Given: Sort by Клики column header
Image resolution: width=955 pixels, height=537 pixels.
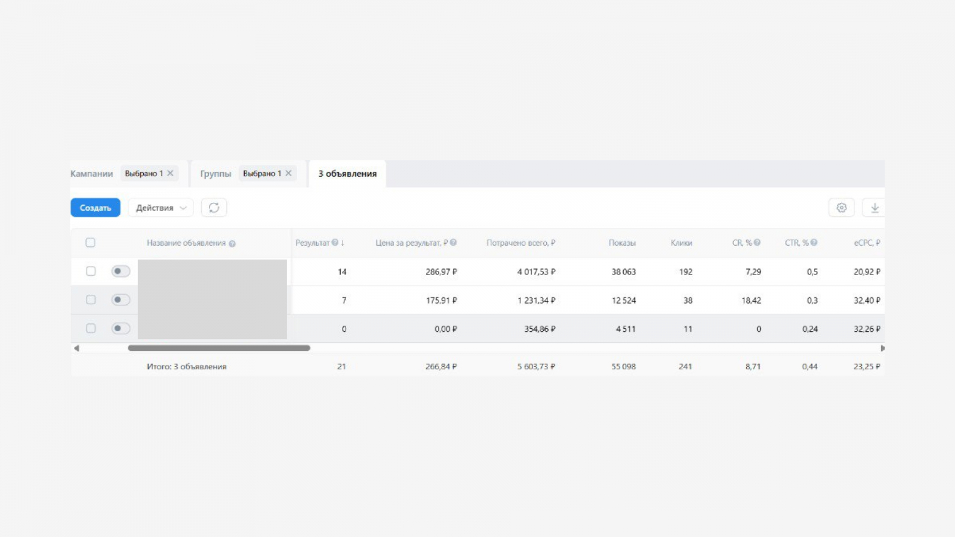Looking at the screenshot, I should coord(681,243).
